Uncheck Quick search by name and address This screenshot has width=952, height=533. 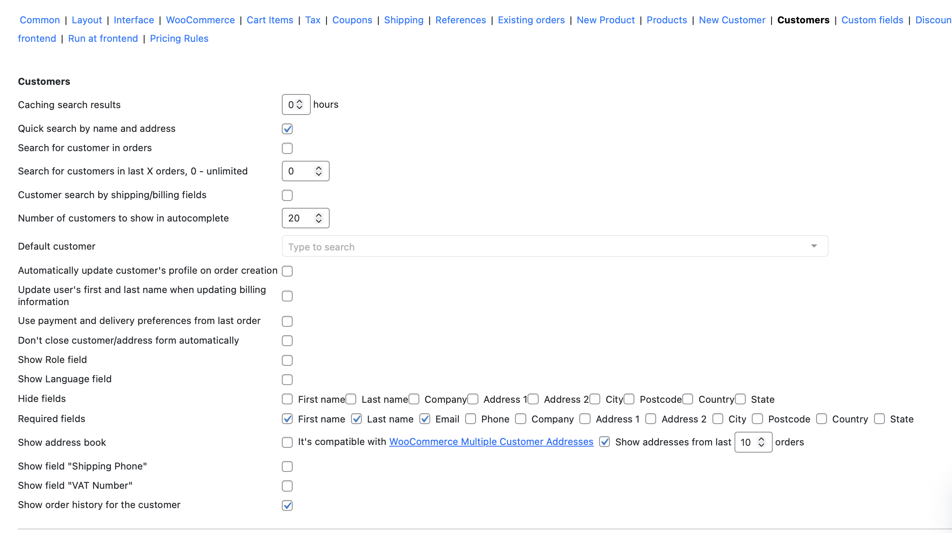(287, 129)
